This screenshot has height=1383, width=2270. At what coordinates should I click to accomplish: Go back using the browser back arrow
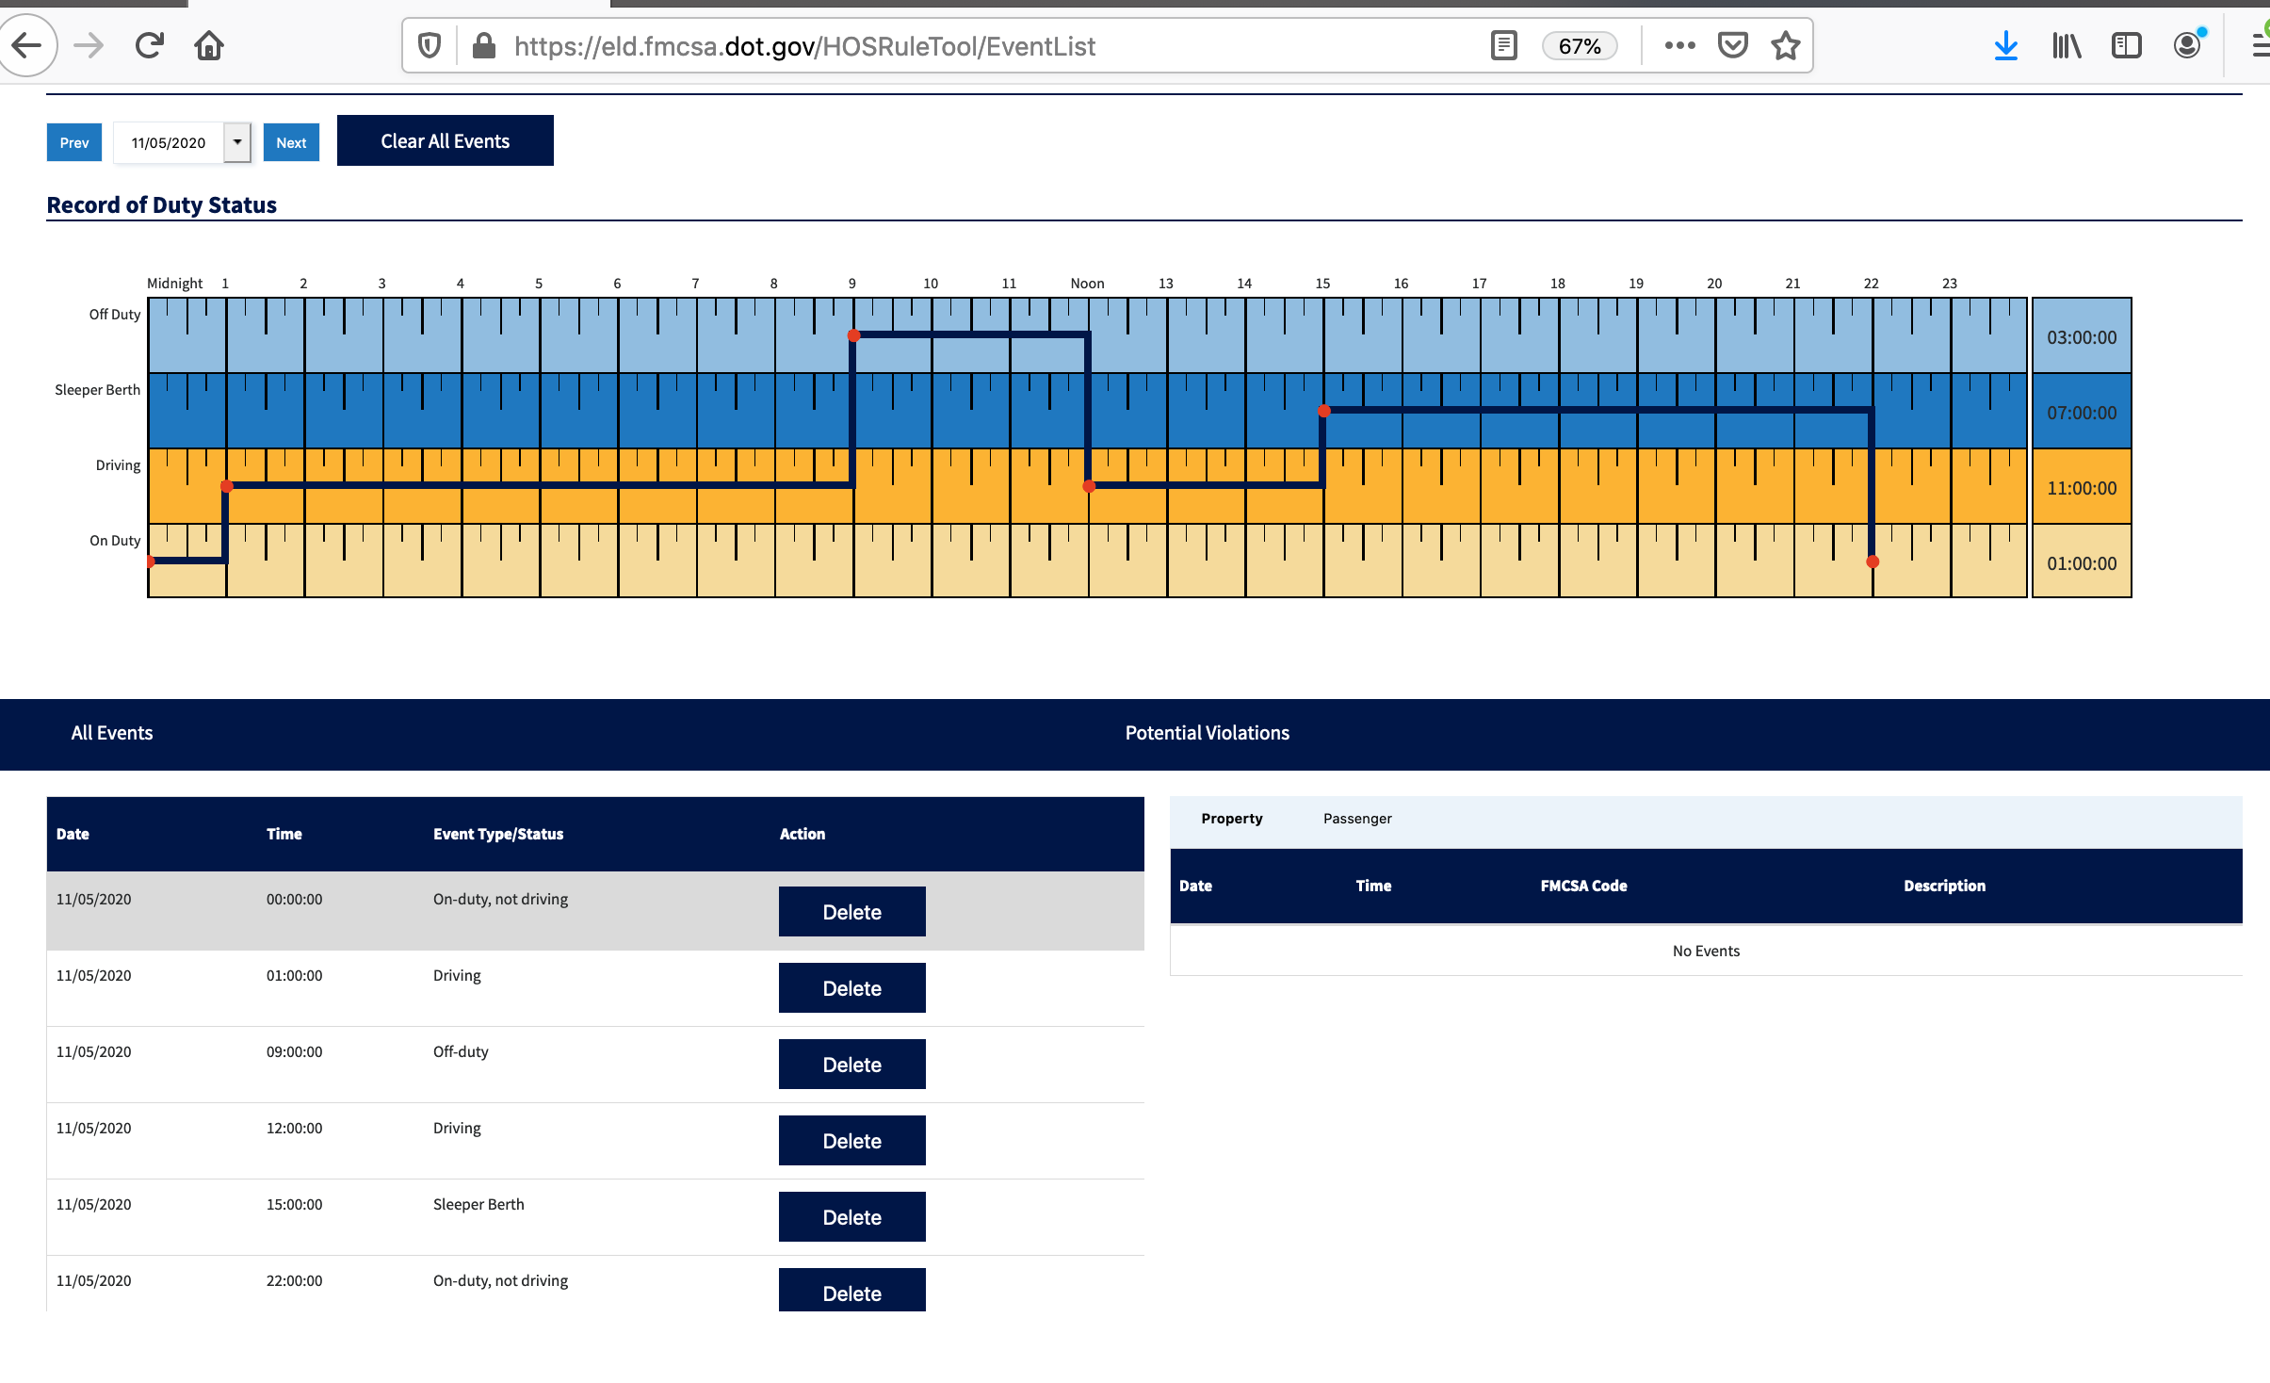pyautogui.click(x=26, y=45)
